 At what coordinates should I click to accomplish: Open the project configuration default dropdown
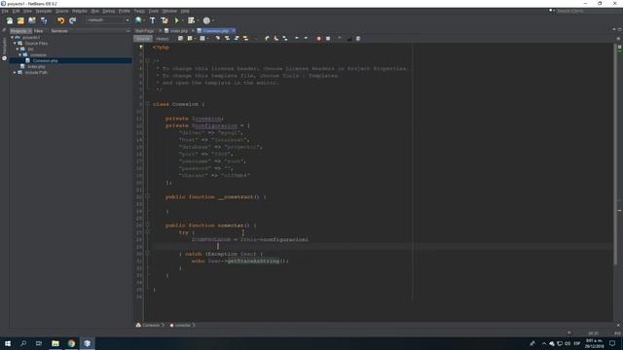click(x=108, y=20)
